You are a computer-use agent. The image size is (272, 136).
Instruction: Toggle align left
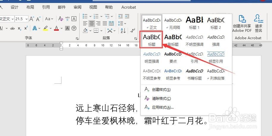point(85,23)
